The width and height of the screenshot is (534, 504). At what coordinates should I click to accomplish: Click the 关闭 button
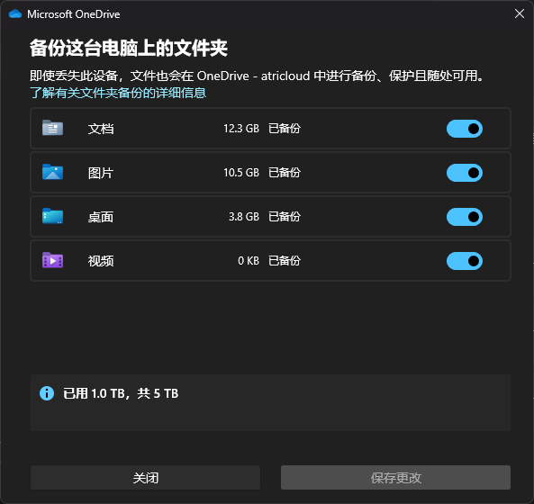point(145,478)
